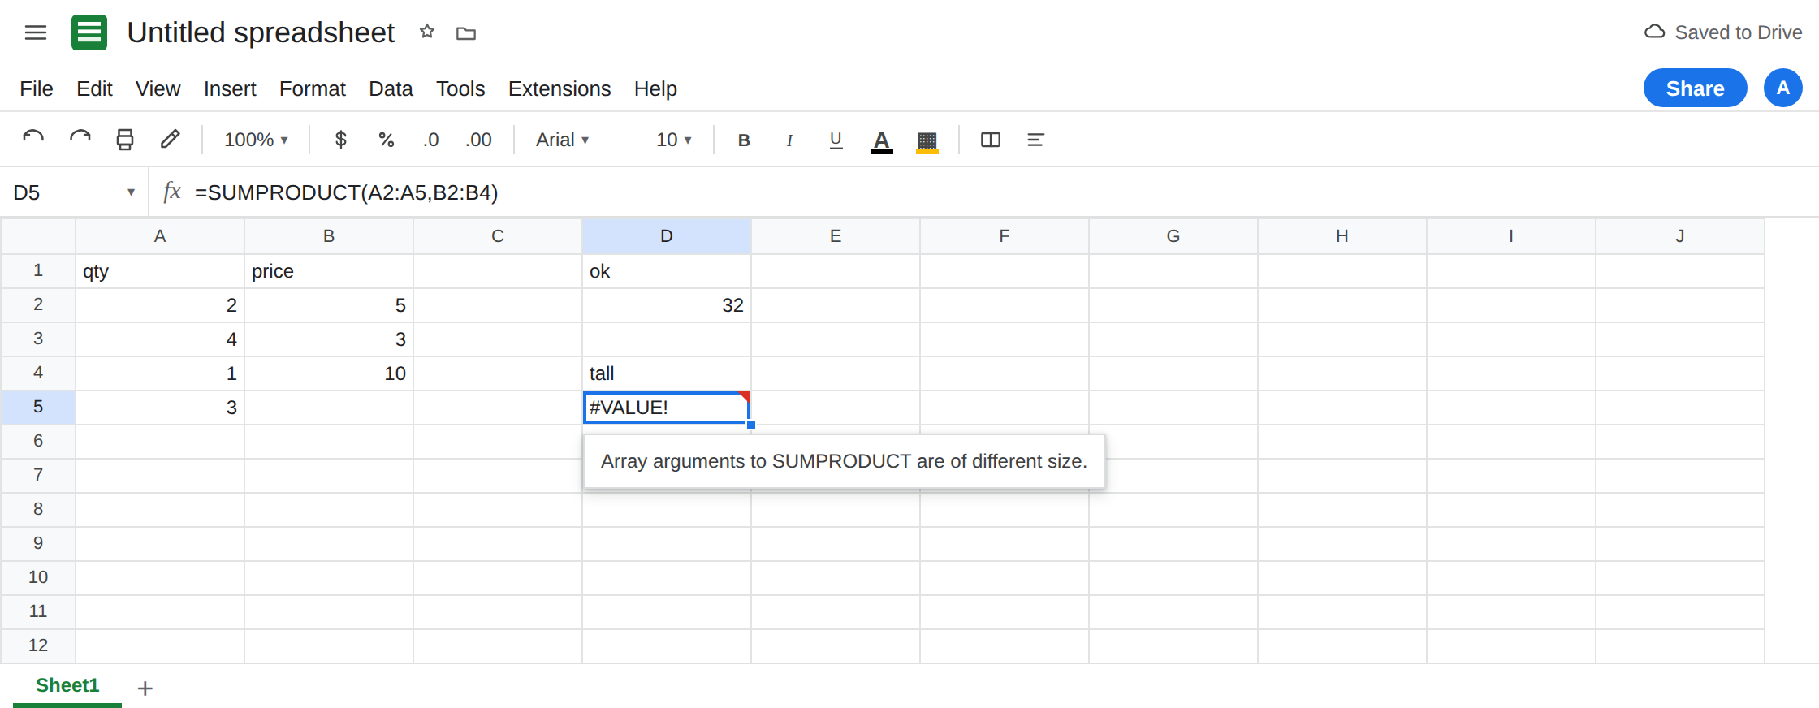Open the Edit menu
1819x708 pixels.
(94, 88)
